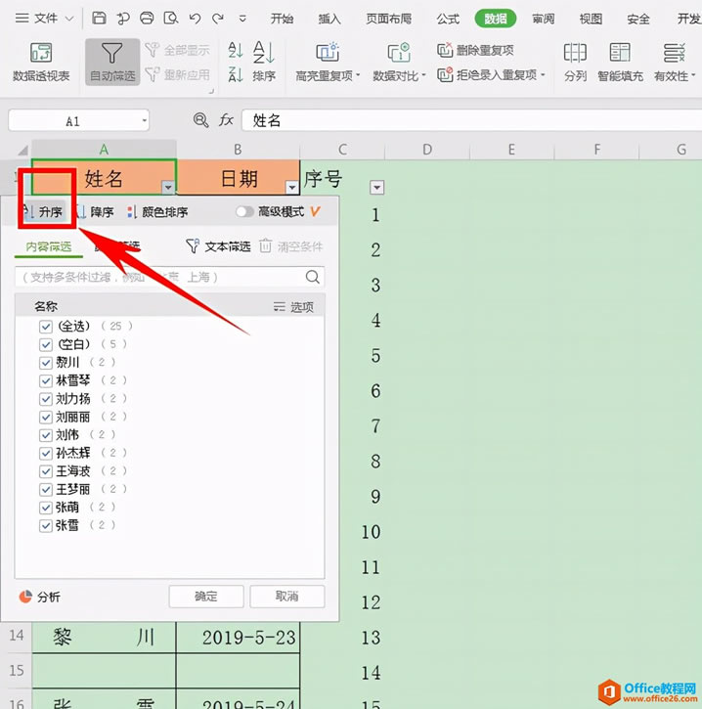Image resolution: width=702 pixels, height=709 pixels.
Task: Click the 重新应用 reapply icon
Action: tap(177, 74)
